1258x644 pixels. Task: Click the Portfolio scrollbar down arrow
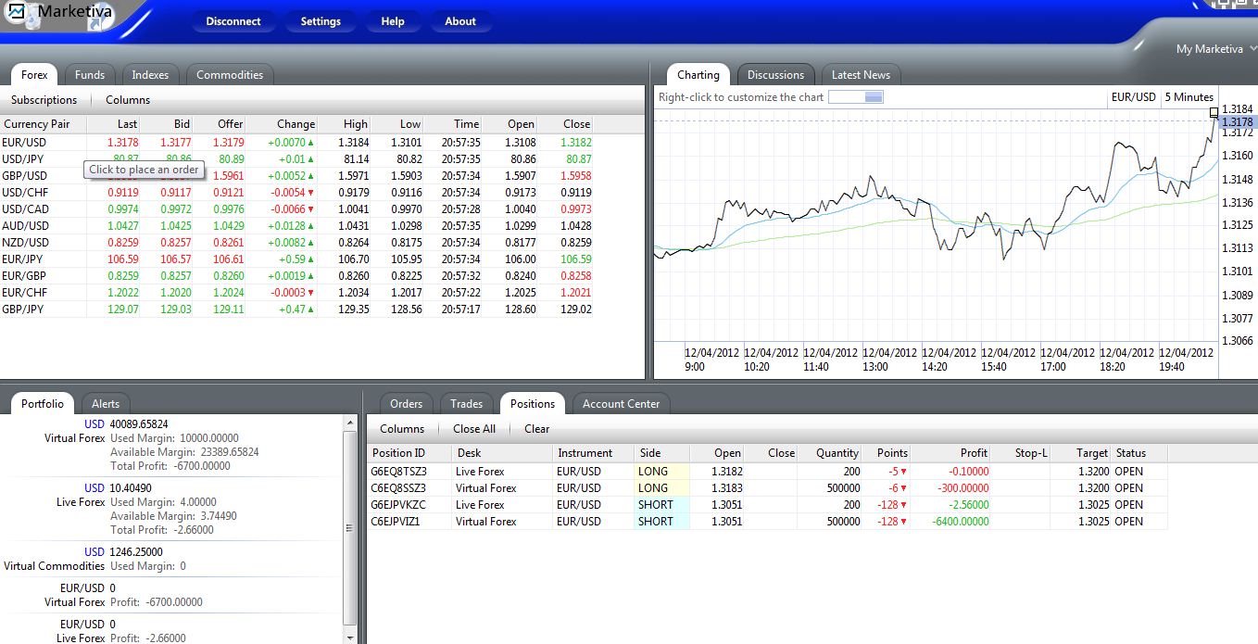tap(350, 638)
